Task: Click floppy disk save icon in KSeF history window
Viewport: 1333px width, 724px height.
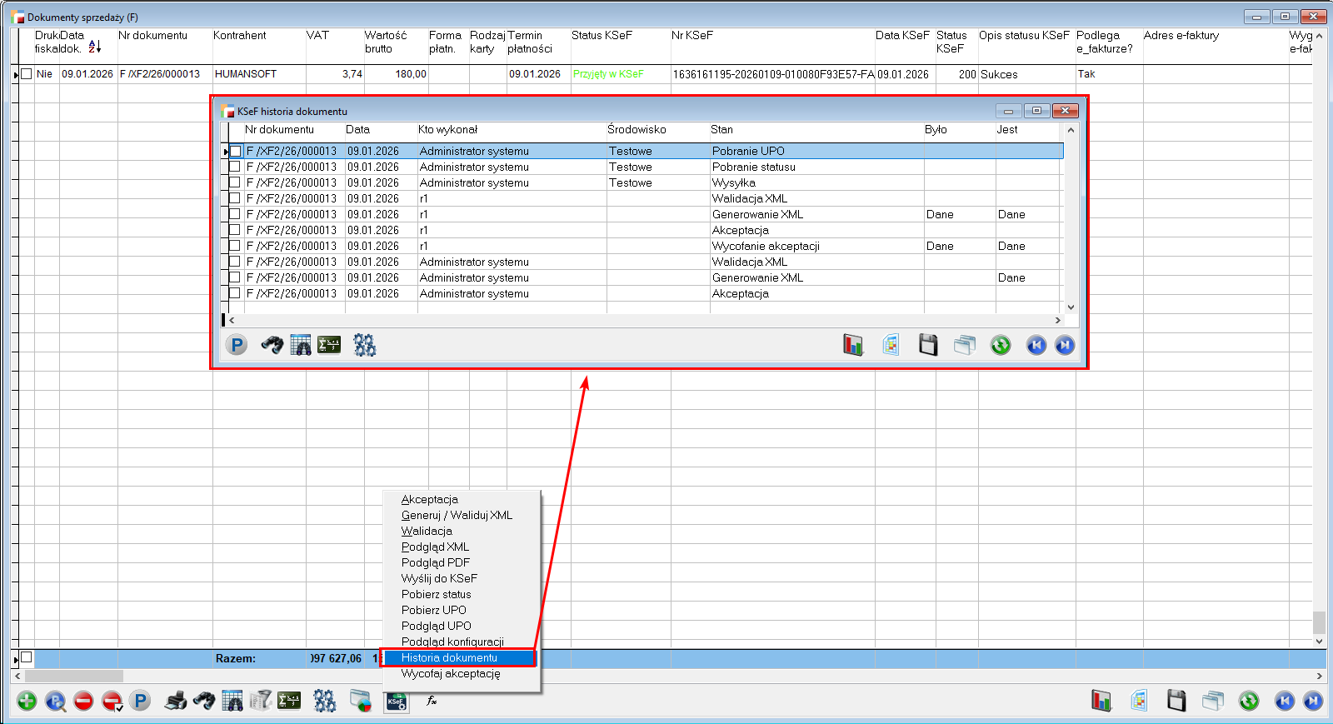Action: 928,345
